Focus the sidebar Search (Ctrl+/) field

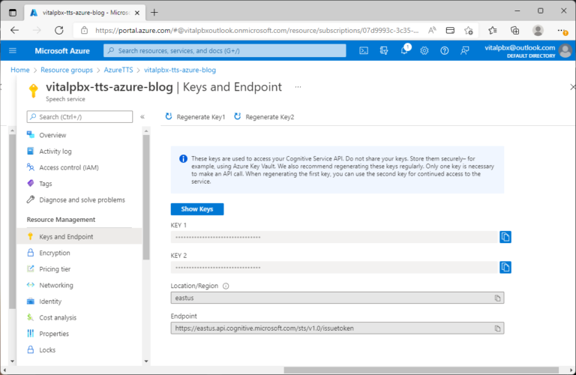pyautogui.click(x=79, y=117)
